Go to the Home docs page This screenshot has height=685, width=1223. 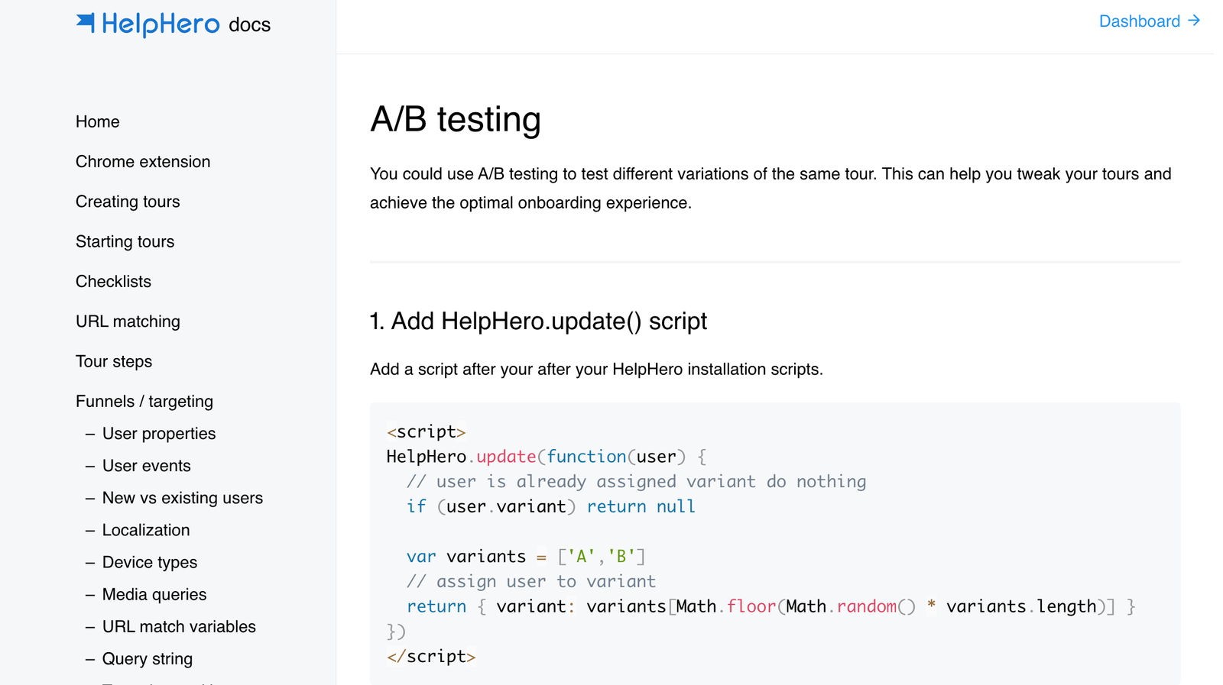click(x=97, y=122)
